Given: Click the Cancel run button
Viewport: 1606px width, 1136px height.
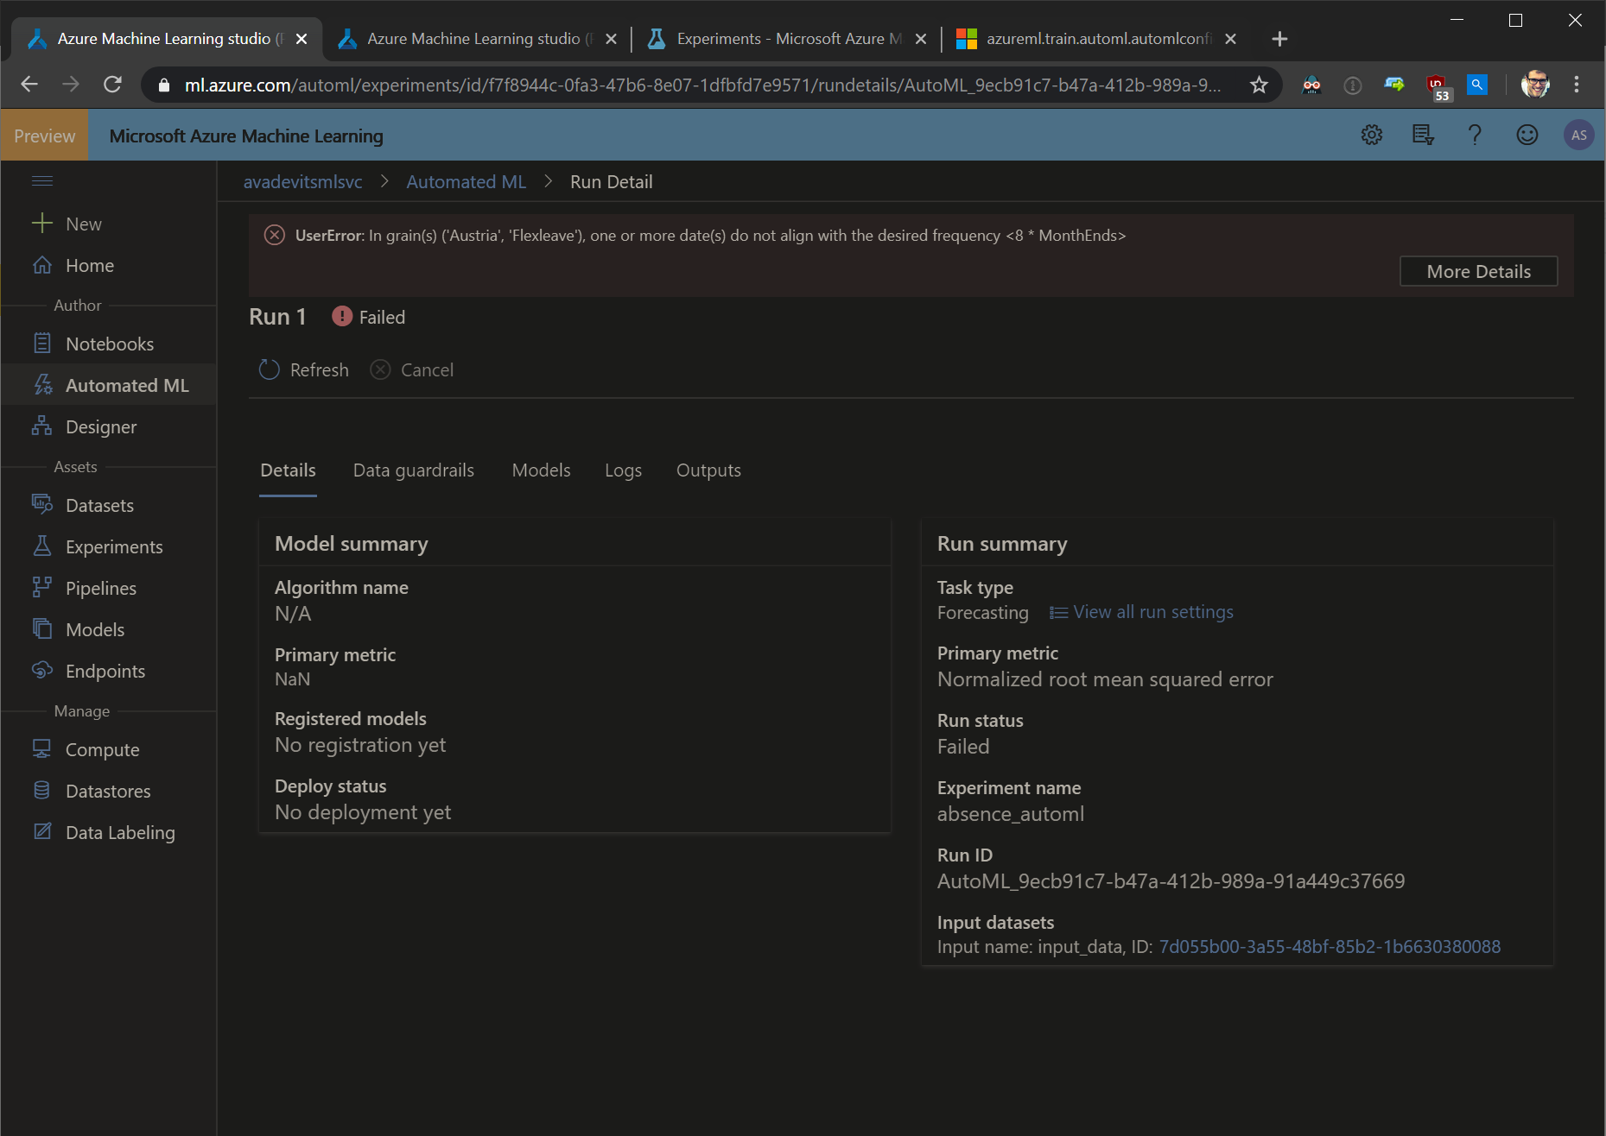Looking at the screenshot, I should (412, 369).
